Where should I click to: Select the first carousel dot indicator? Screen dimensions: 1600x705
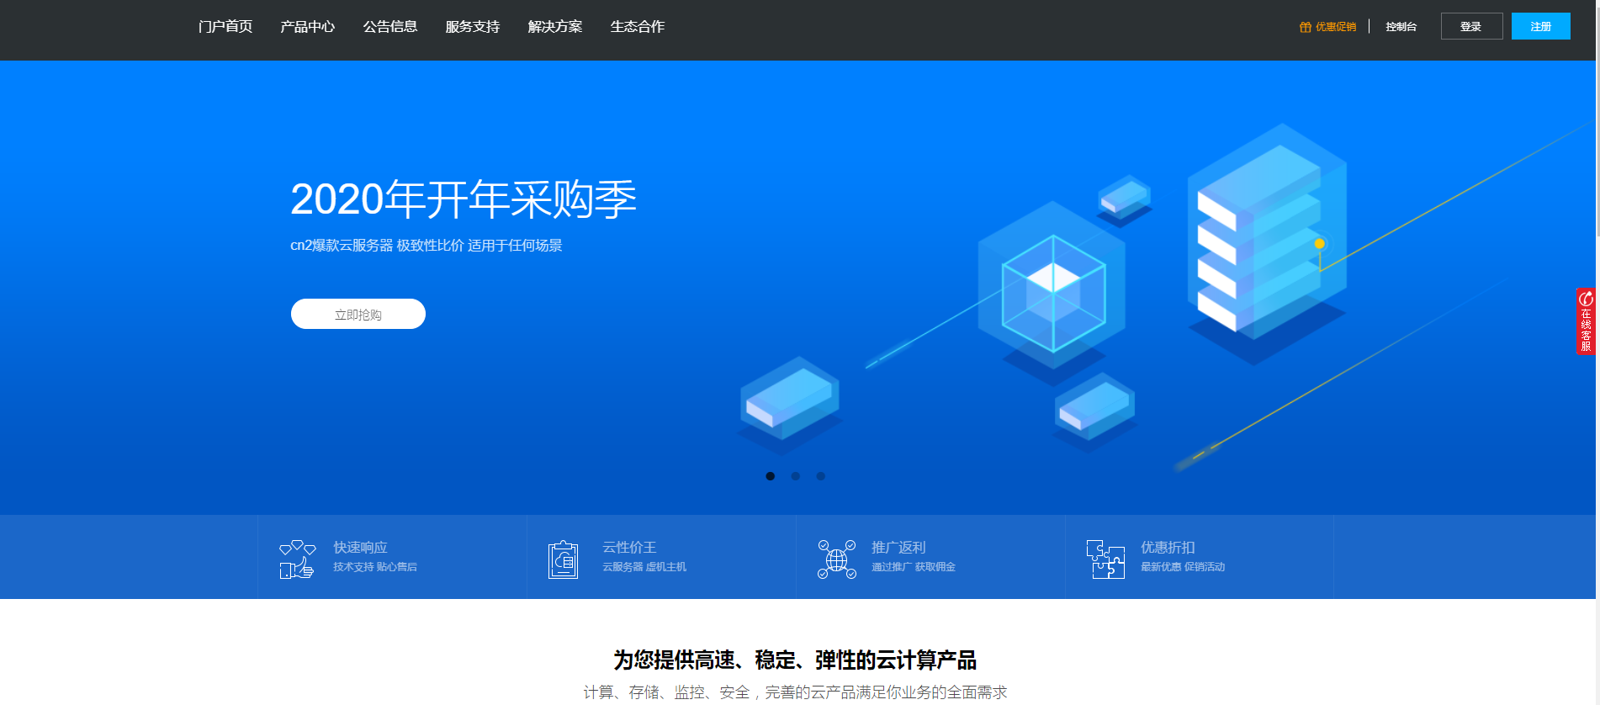770,476
